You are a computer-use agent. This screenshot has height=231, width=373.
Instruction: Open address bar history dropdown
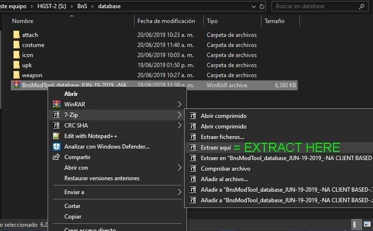click(254, 7)
